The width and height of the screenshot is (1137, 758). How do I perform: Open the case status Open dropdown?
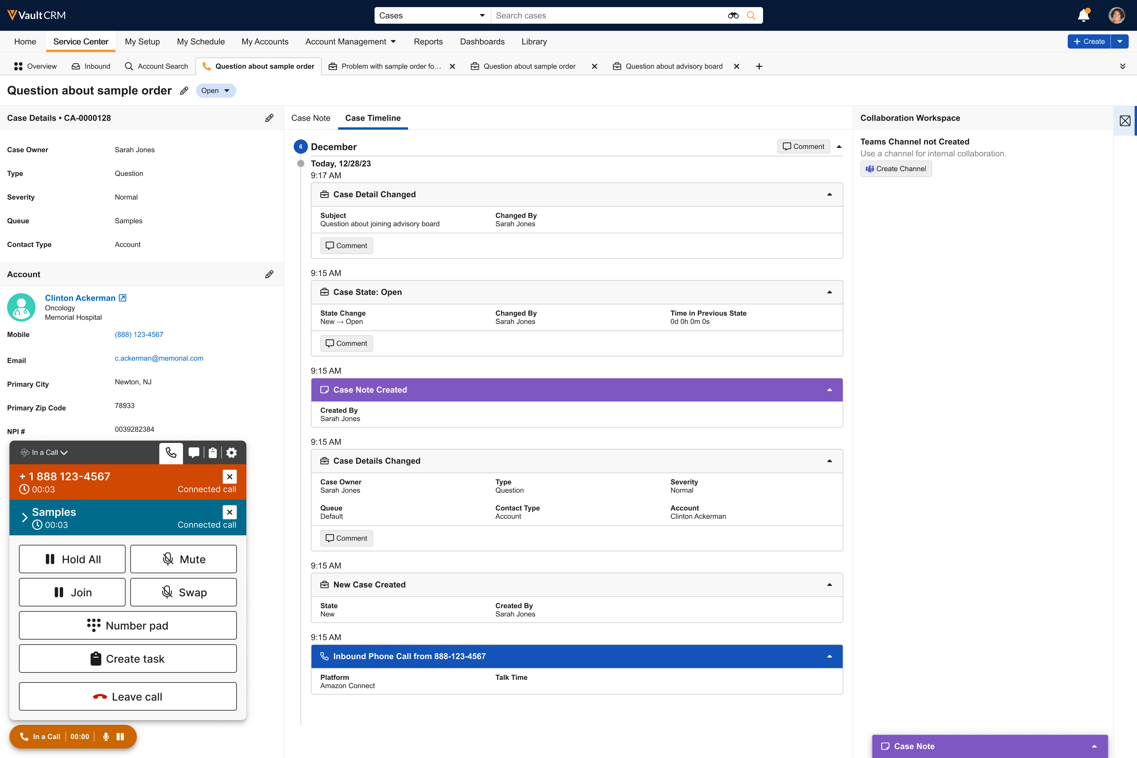[216, 91]
